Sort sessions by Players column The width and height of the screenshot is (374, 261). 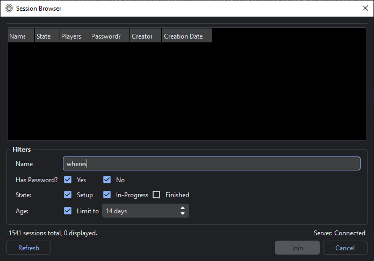tap(75, 36)
